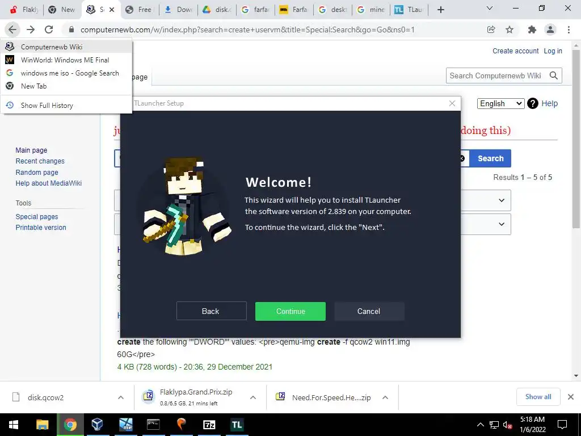The image size is (581, 436).
Task: Open the English language dropdown
Action: (x=500, y=103)
